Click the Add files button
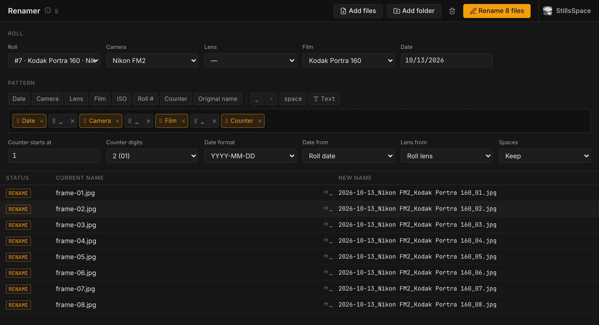The width and height of the screenshot is (599, 325). (x=358, y=11)
